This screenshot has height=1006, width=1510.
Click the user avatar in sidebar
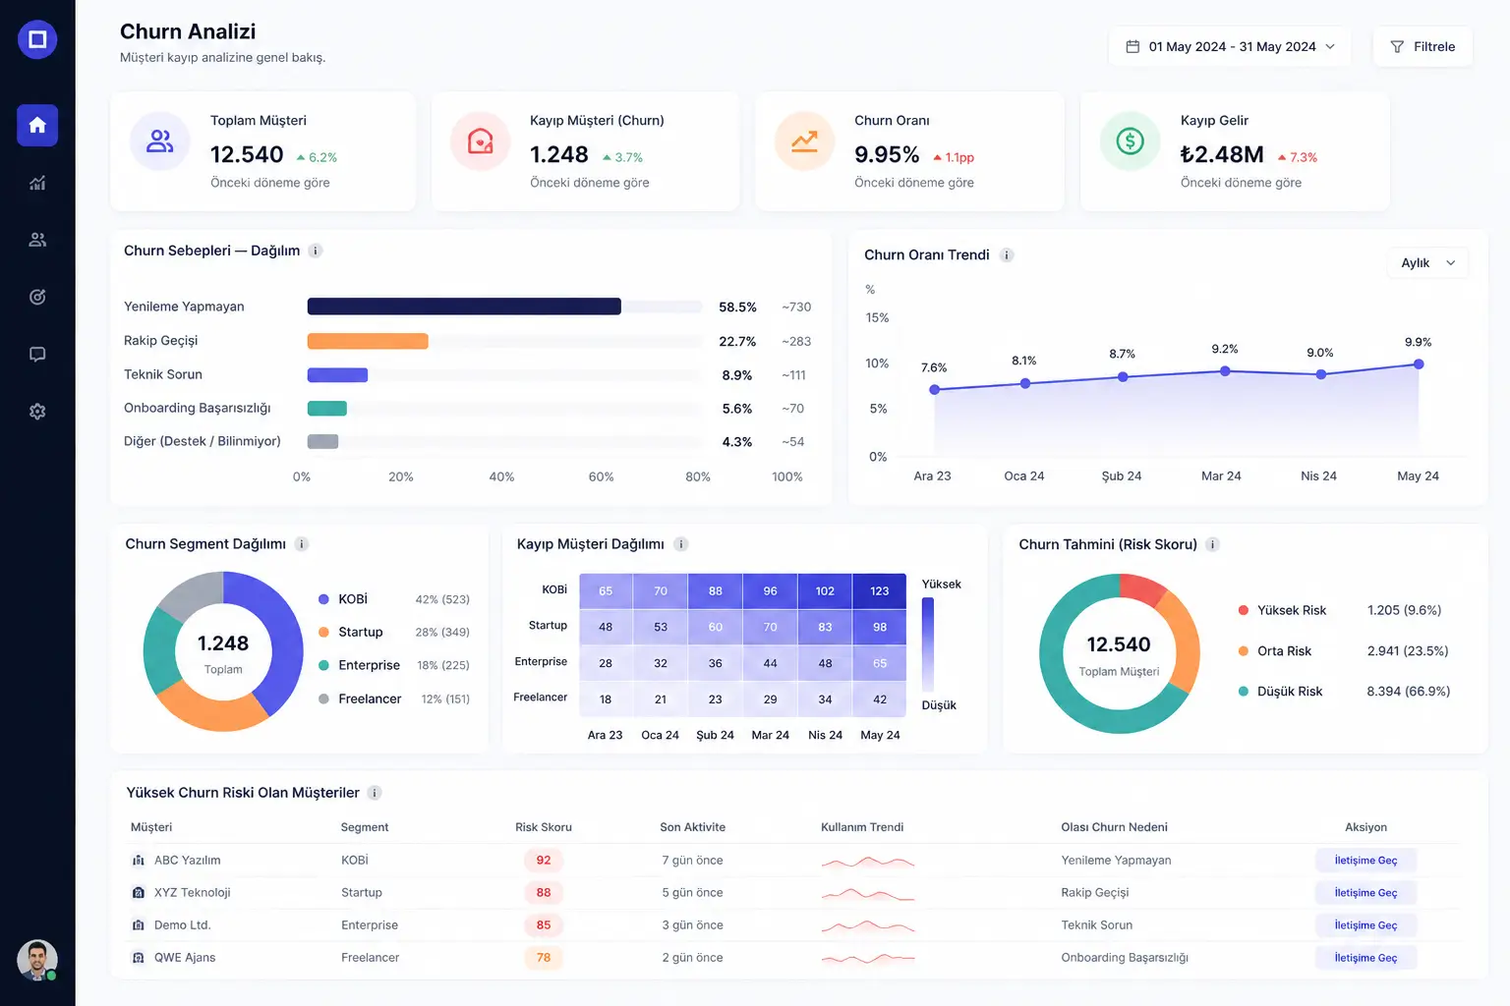37,960
